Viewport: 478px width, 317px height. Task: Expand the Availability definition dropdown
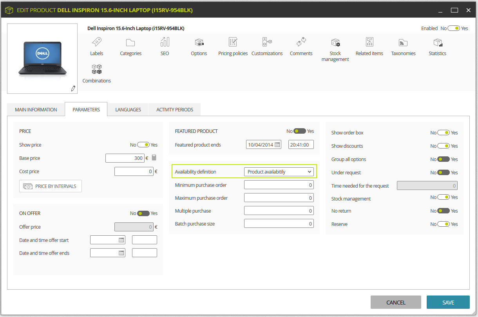279,172
